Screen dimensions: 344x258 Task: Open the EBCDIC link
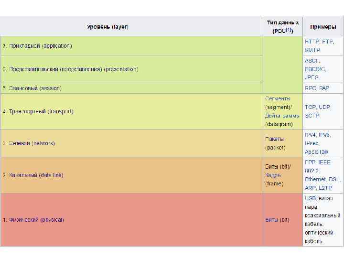point(314,69)
